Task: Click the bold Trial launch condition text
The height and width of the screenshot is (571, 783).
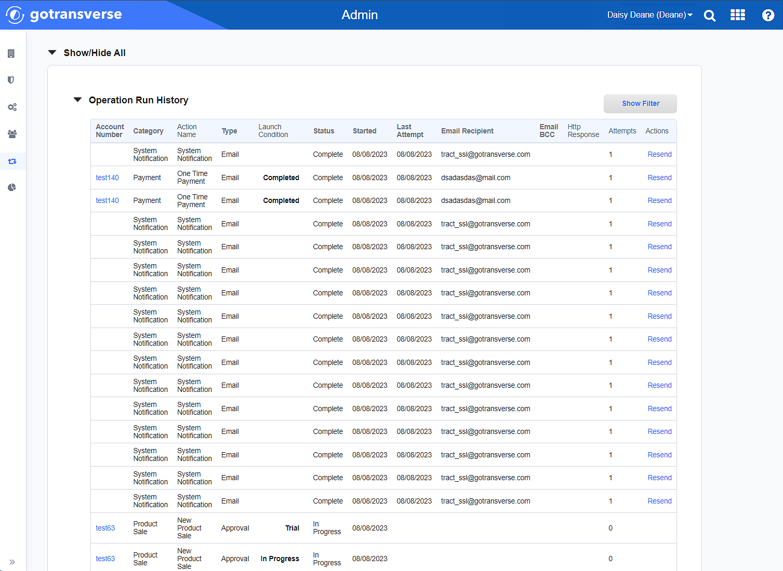Action: coord(292,528)
